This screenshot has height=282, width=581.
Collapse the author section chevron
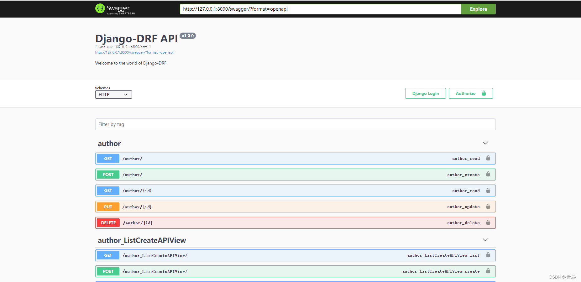pyautogui.click(x=485, y=143)
